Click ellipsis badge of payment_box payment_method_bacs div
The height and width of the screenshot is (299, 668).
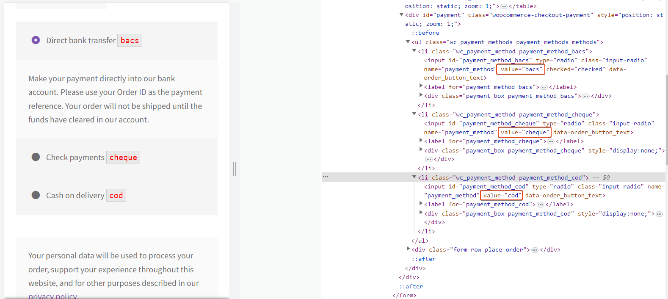coord(586,96)
